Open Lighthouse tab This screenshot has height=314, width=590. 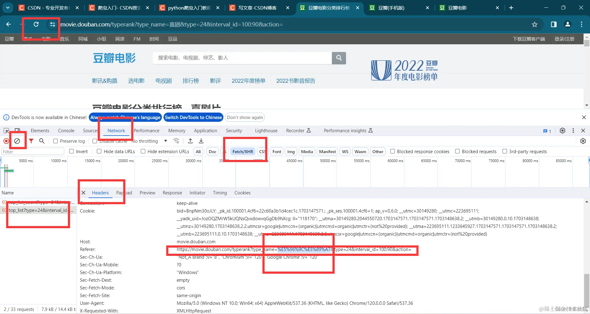coord(266,130)
